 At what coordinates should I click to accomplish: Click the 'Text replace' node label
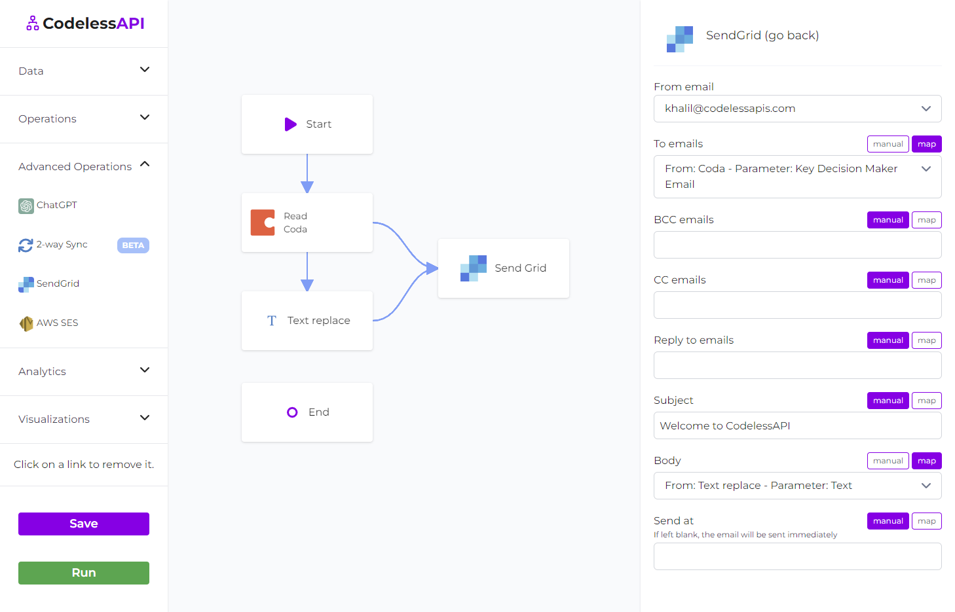318,321
